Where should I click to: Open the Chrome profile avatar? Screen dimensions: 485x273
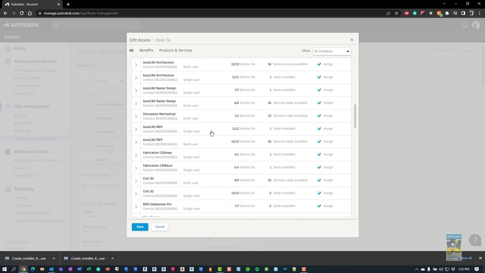[x=471, y=13]
